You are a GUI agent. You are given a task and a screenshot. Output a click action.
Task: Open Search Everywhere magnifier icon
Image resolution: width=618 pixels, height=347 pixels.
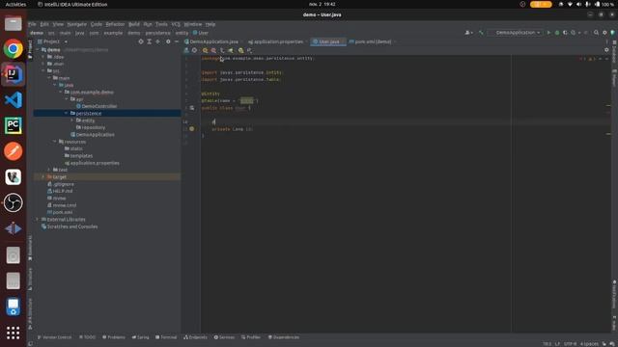(597, 33)
